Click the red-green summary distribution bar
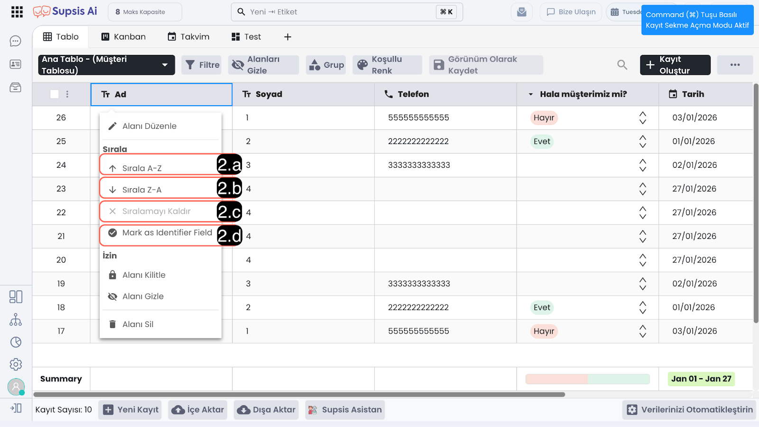 point(587,379)
